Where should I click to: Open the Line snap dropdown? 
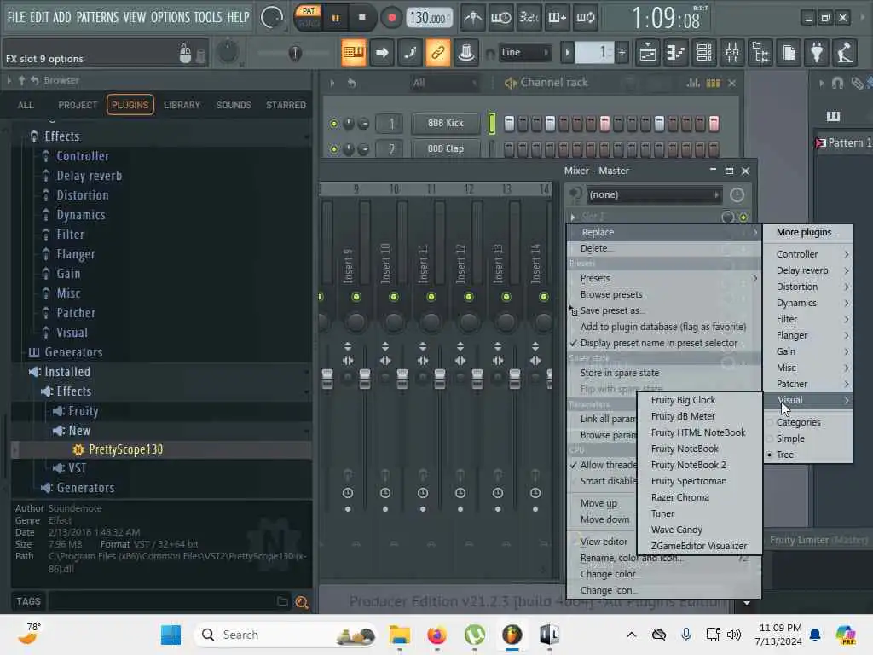point(525,52)
